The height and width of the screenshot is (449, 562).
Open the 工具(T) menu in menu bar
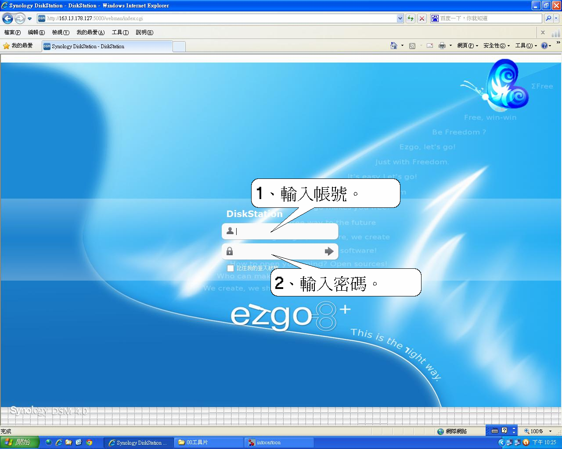pyautogui.click(x=120, y=32)
